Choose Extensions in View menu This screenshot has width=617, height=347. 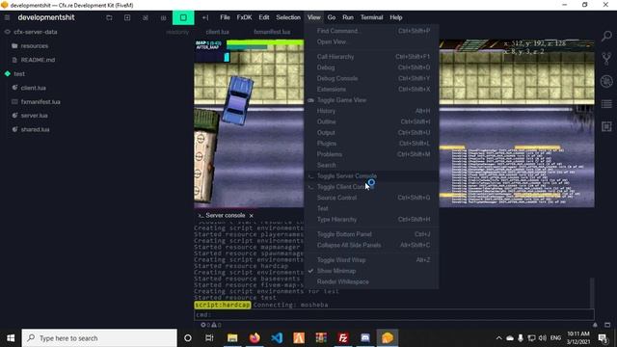point(371,90)
